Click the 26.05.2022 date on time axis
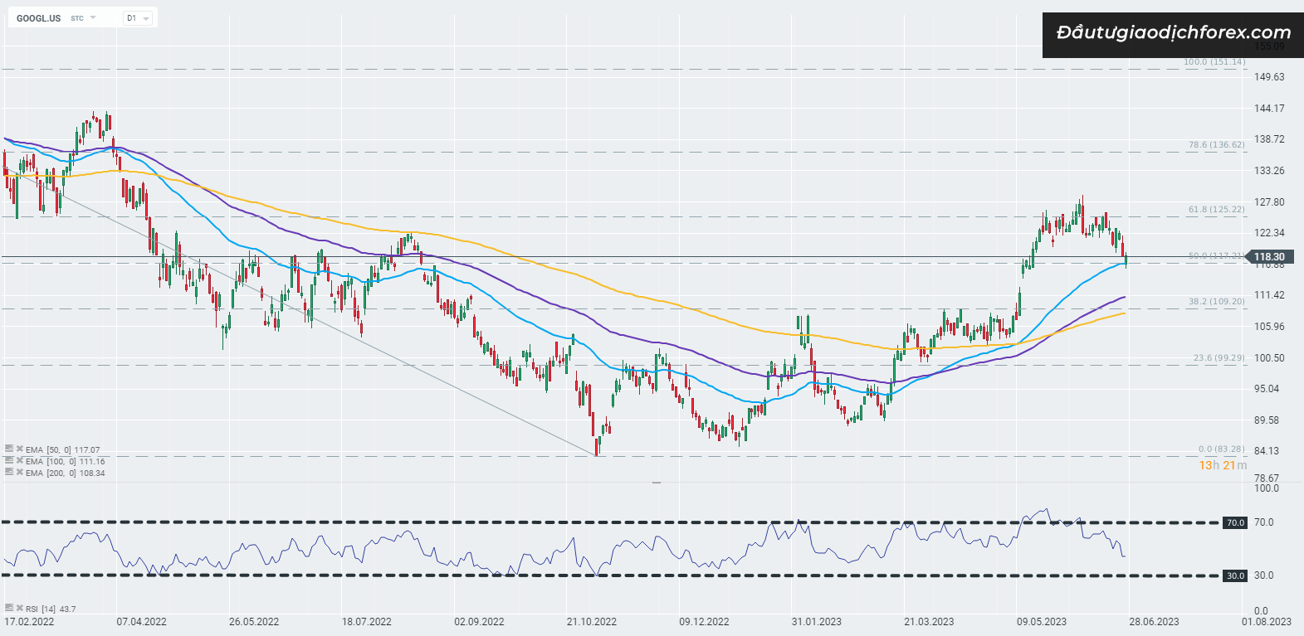 pyautogui.click(x=254, y=622)
